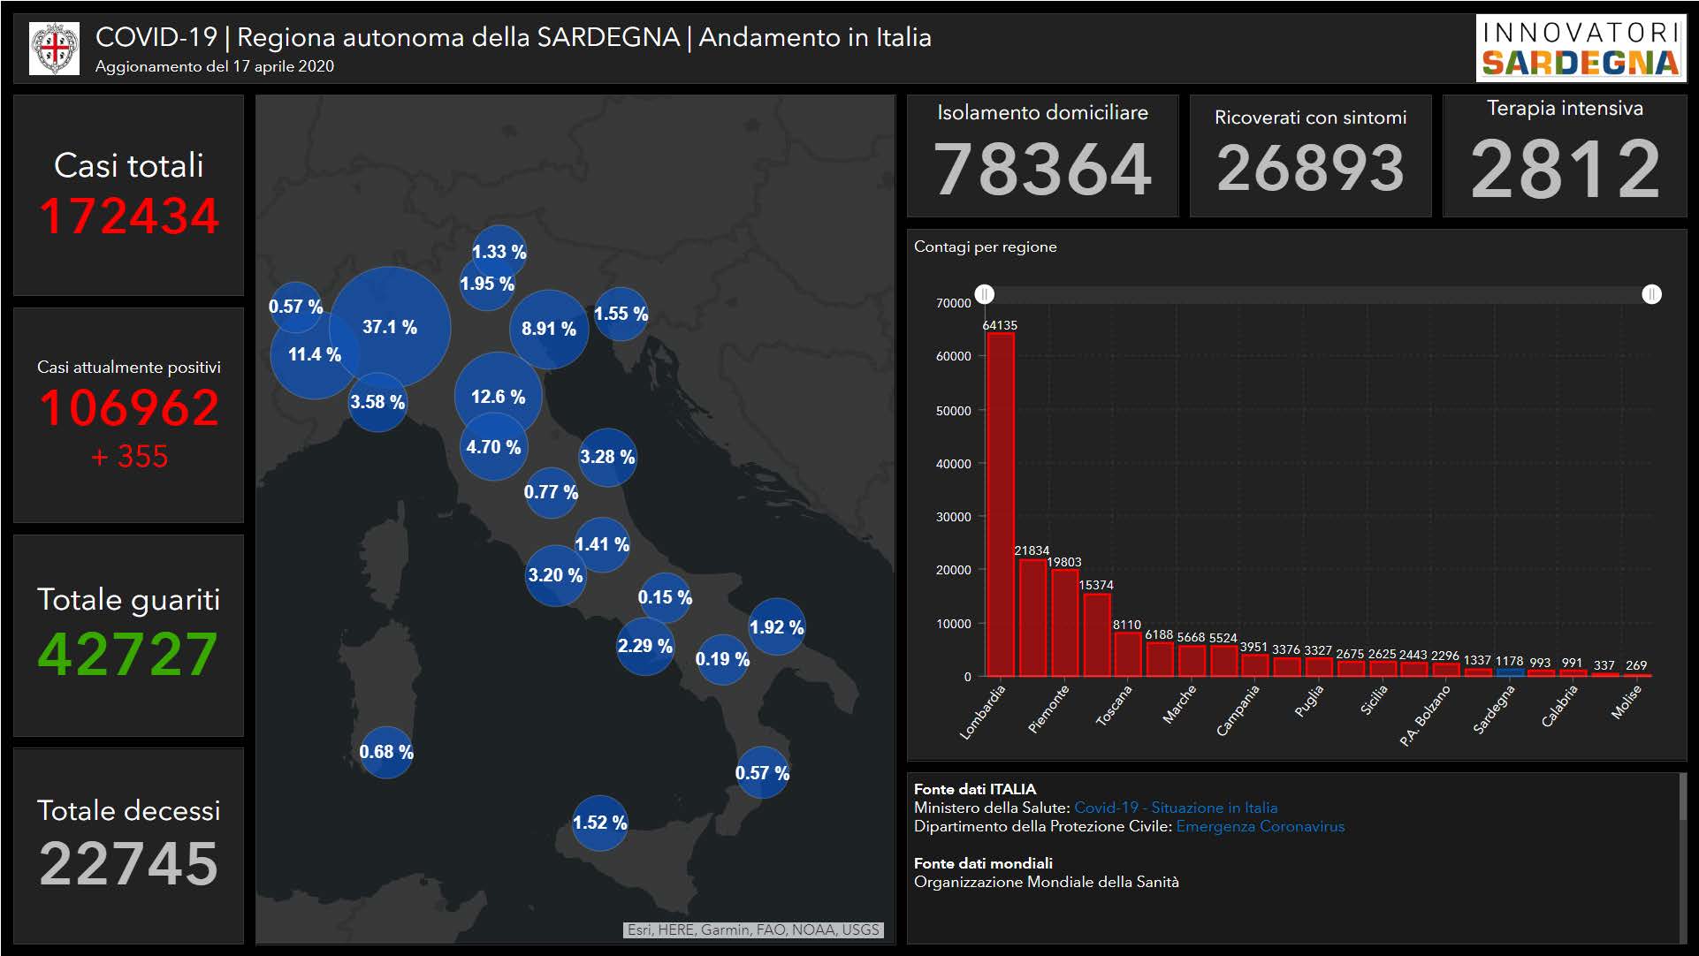Open the Emergenza Coronavirus link
The height and width of the screenshot is (956, 1699).
point(1260,826)
